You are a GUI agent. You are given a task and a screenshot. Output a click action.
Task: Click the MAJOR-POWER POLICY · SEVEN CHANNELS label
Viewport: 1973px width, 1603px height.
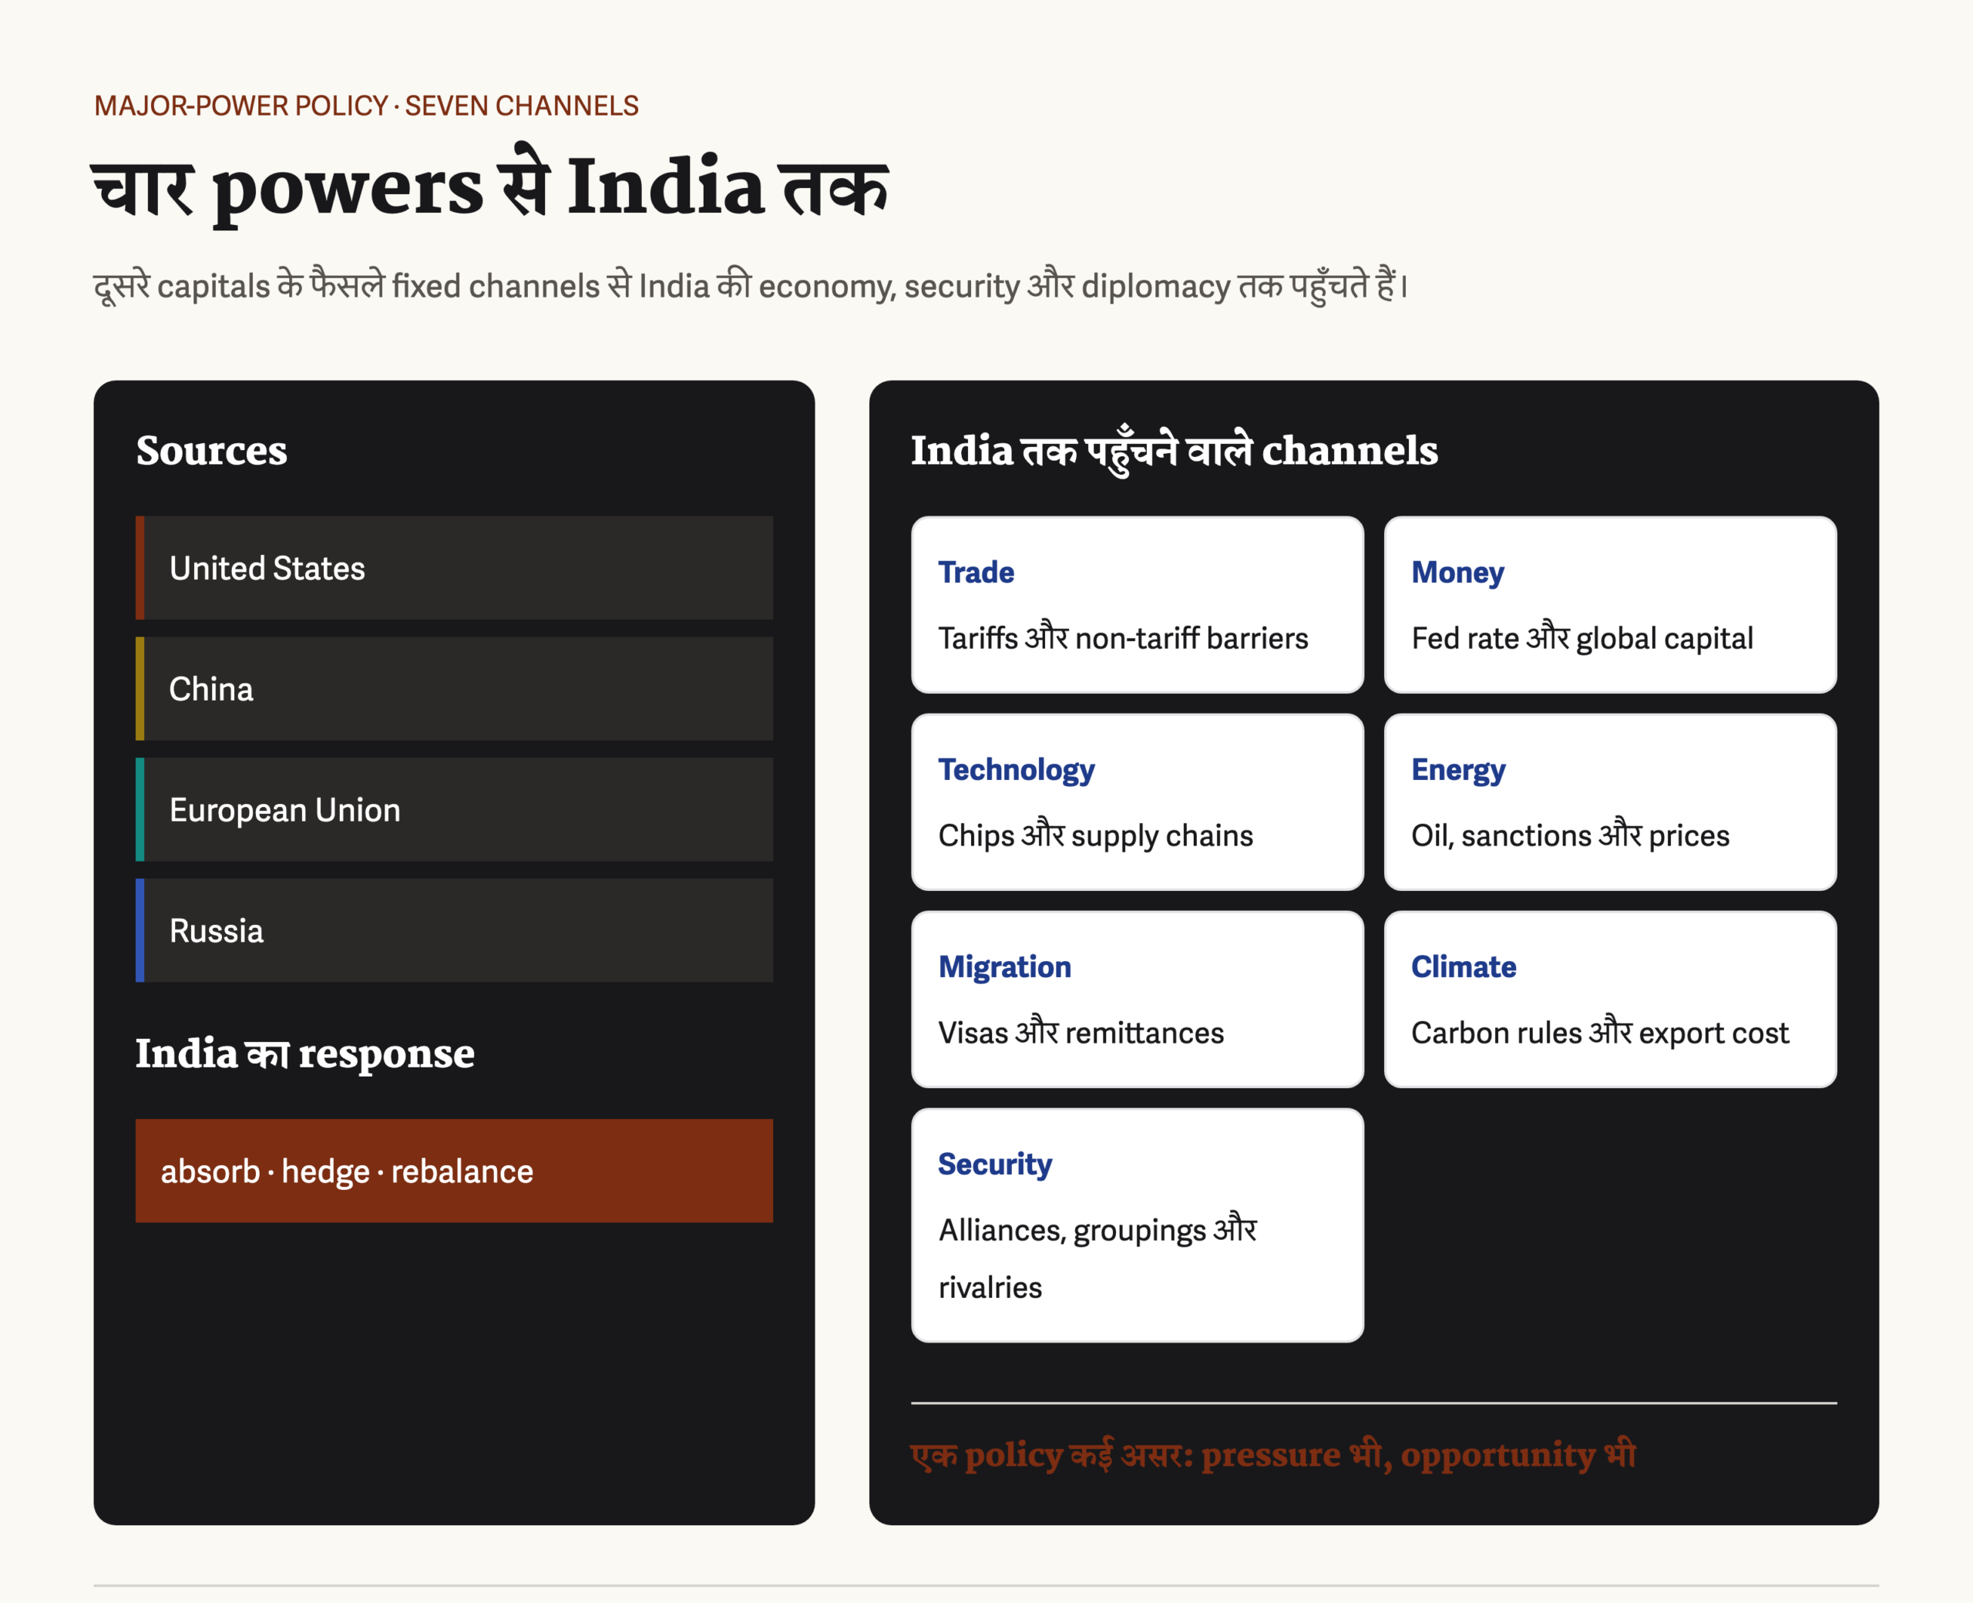click(x=367, y=106)
